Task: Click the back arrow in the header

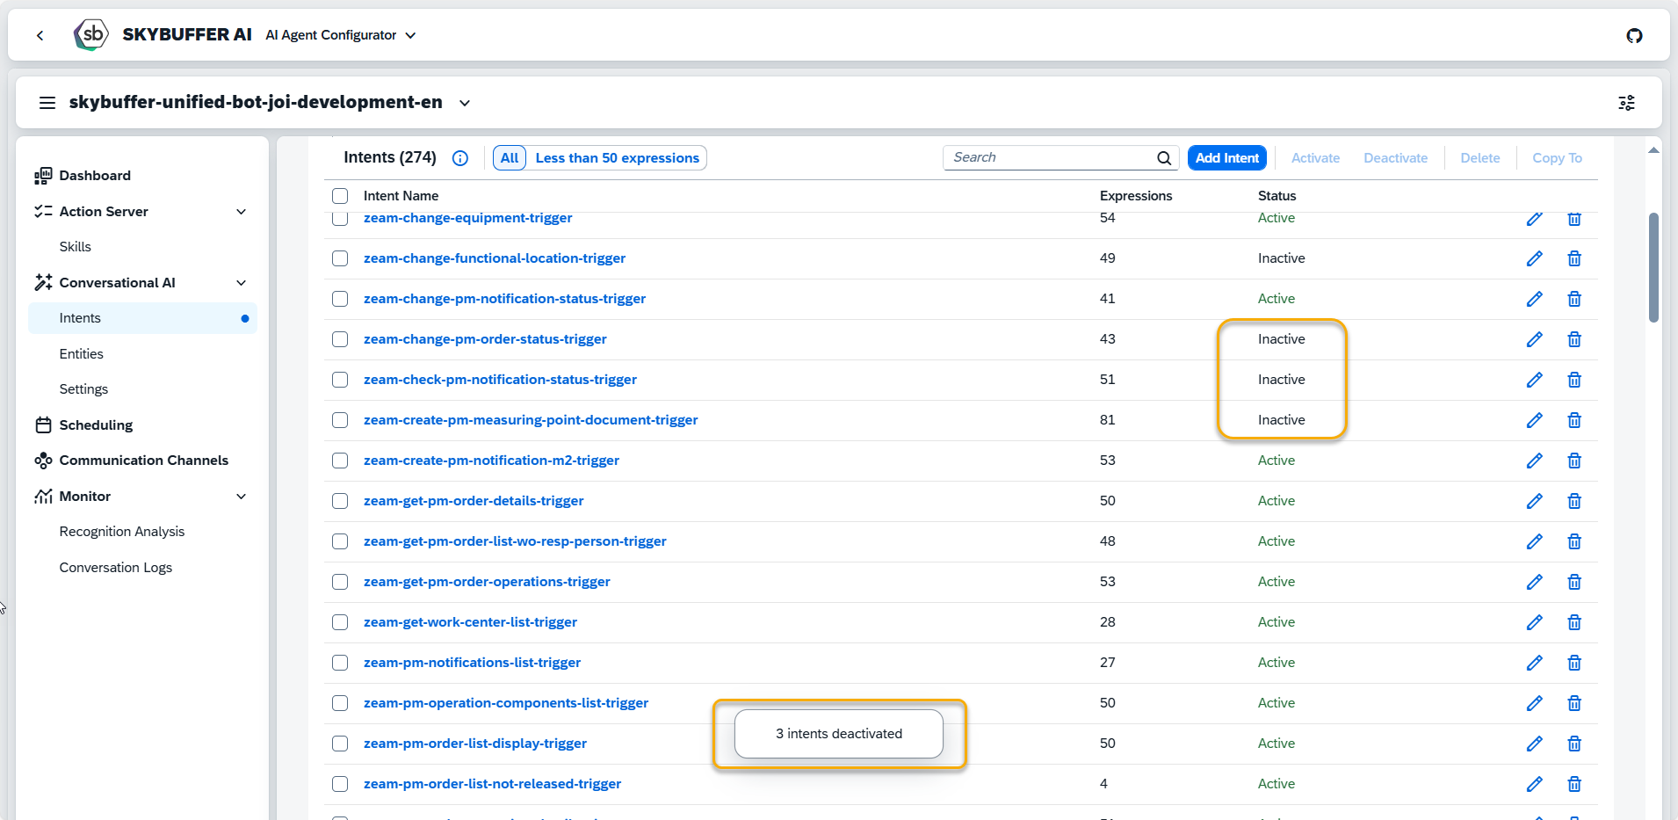Action: (x=40, y=35)
